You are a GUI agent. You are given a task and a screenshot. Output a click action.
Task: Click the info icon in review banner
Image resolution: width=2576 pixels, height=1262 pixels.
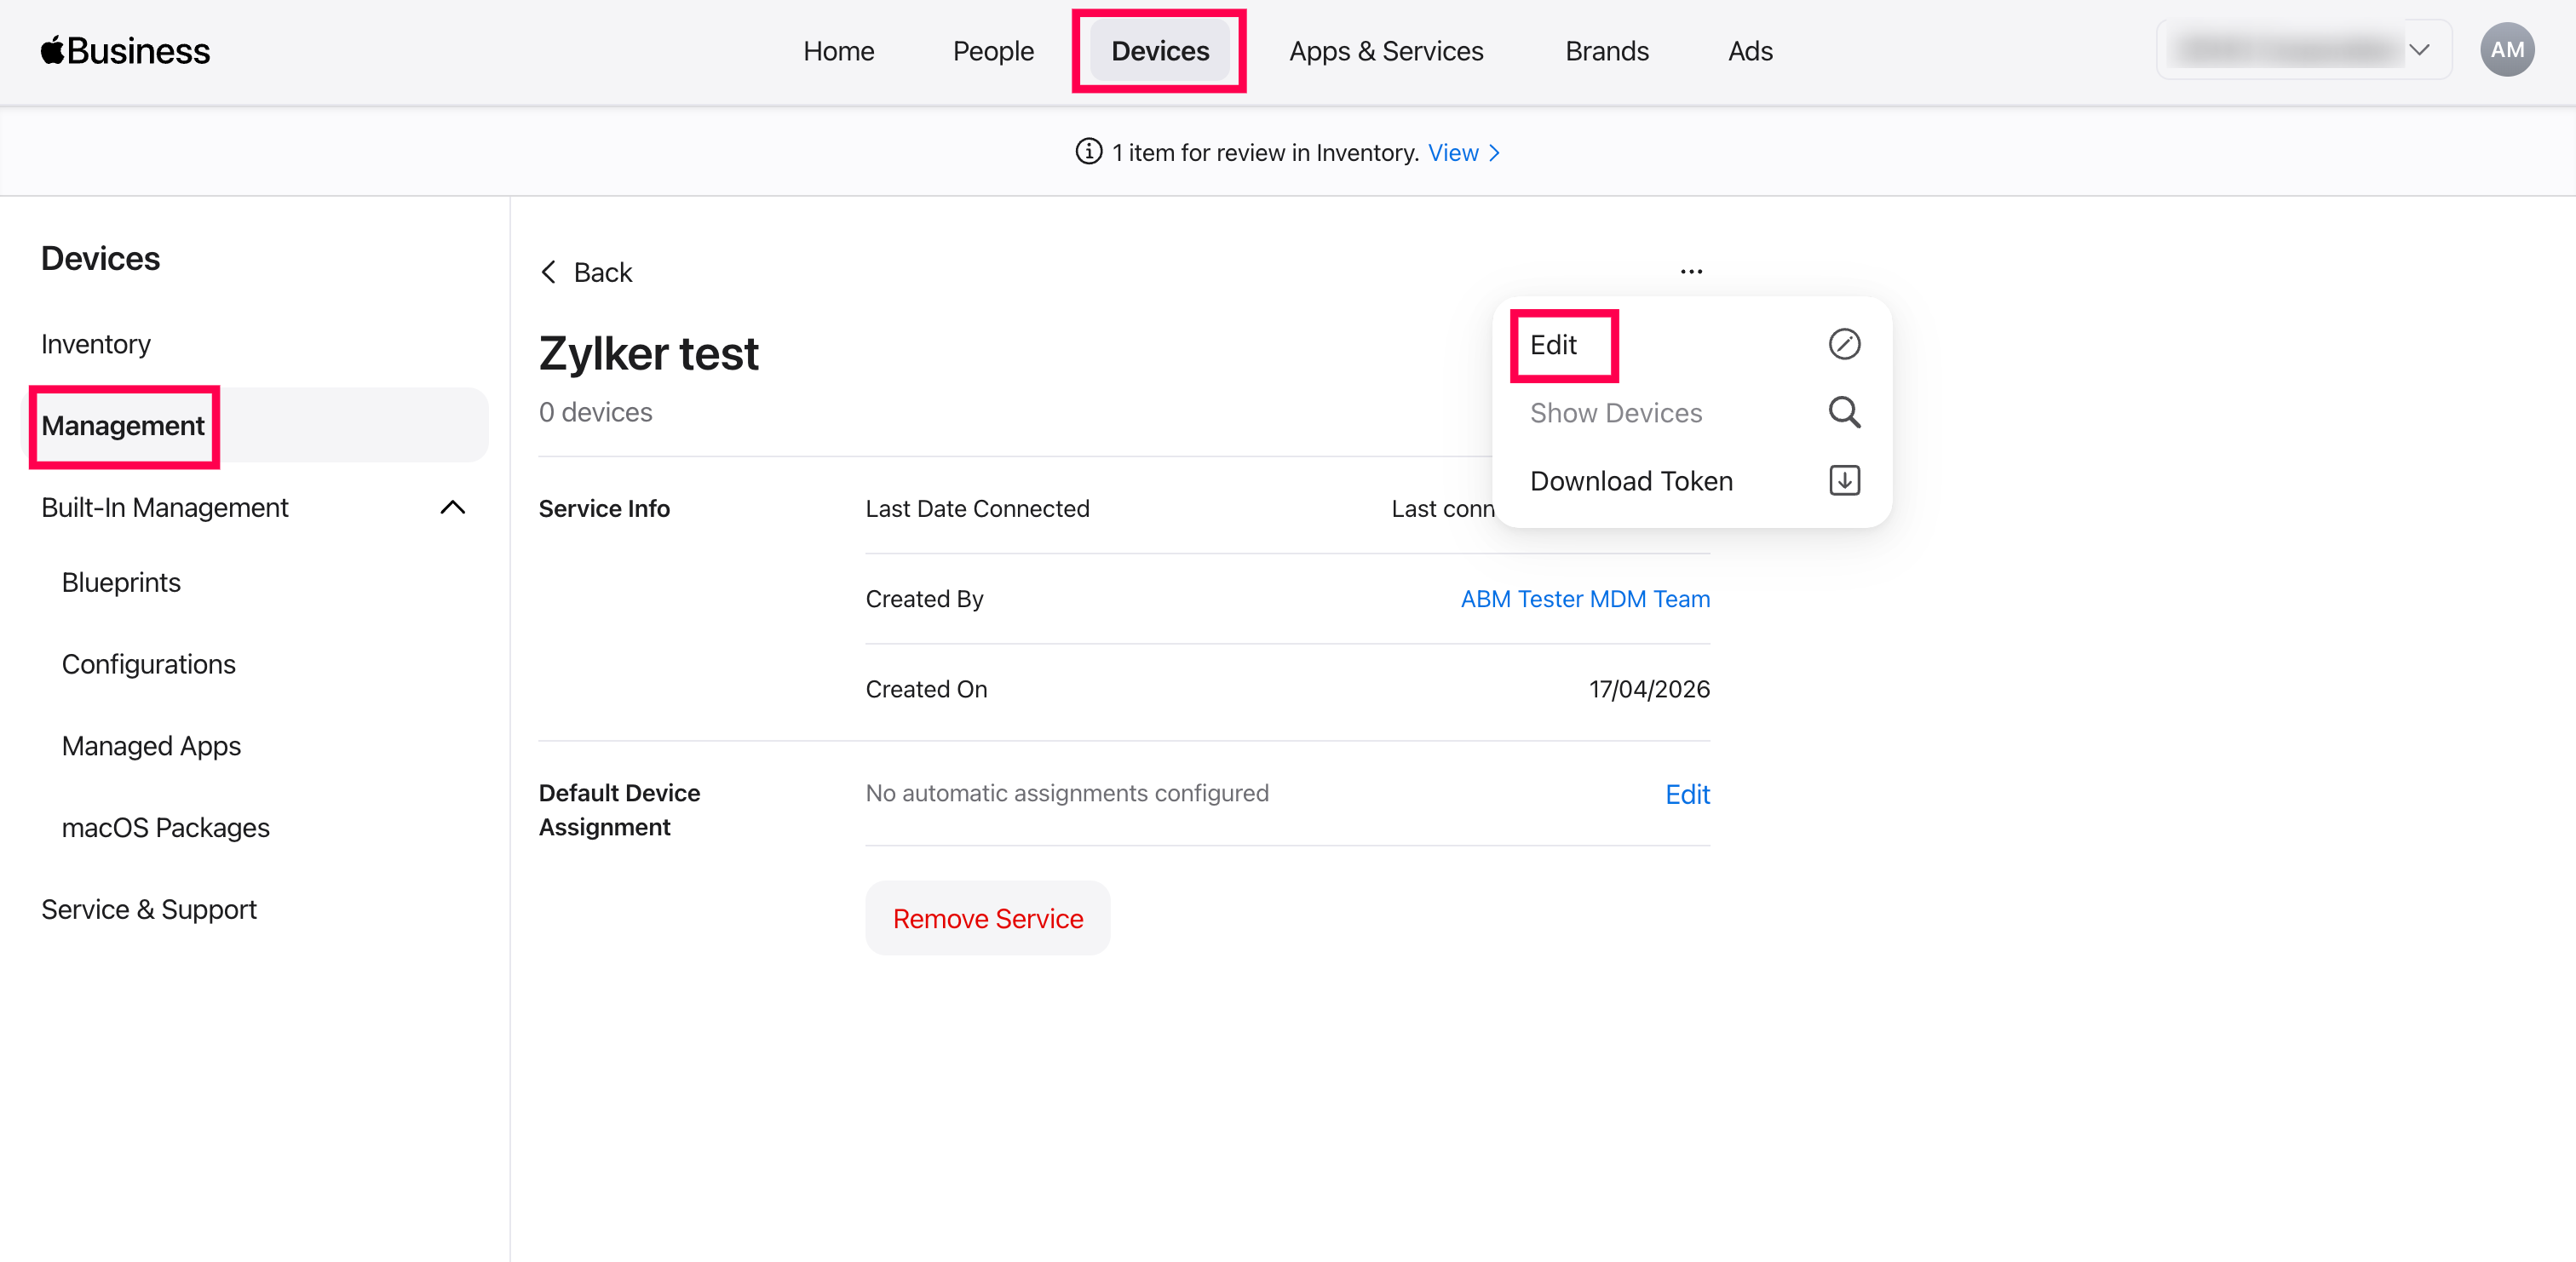[x=1088, y=152]
